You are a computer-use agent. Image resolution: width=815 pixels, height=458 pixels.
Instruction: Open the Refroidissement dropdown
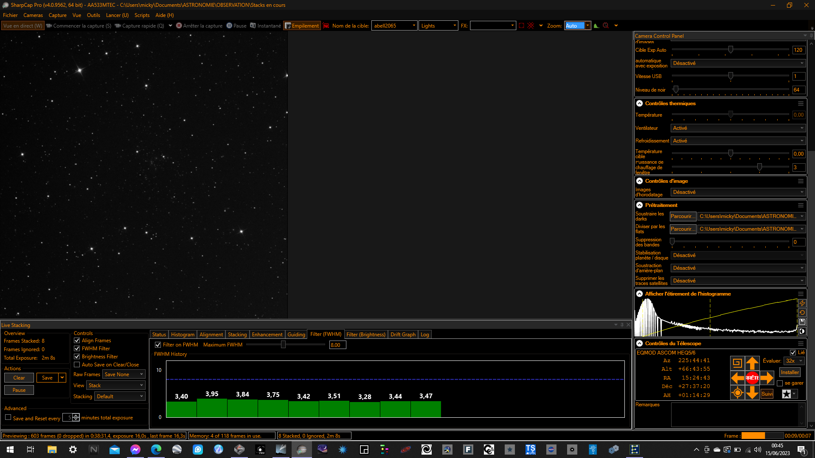(738, 141)
